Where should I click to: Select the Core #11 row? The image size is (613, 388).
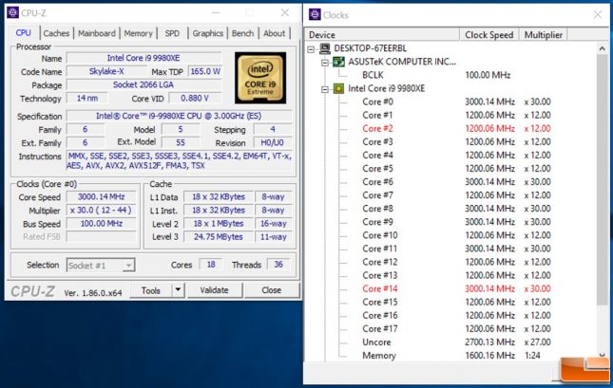click(456, 249)
